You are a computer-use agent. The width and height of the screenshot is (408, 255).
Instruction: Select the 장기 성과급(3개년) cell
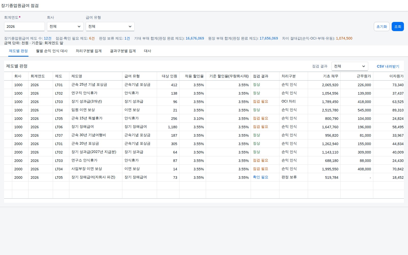pyautogui.click(x=96, y=101)
